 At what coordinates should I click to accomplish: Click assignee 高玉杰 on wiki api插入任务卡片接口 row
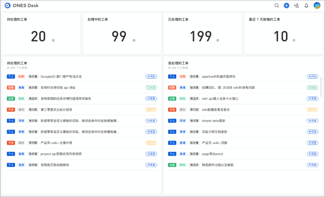pos(194,99)
